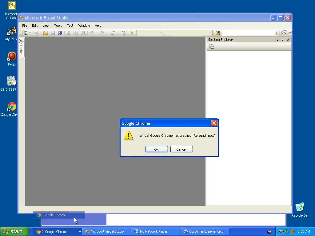This screenshot has width=315, height=236.
Task: Open the View menu
Action: [46, 26]
